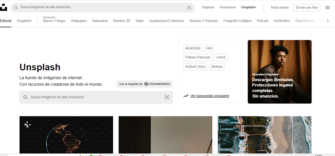This screenshot has height=156, width=335.
Task: Focus the top search input field
Action: pos(103,8)
